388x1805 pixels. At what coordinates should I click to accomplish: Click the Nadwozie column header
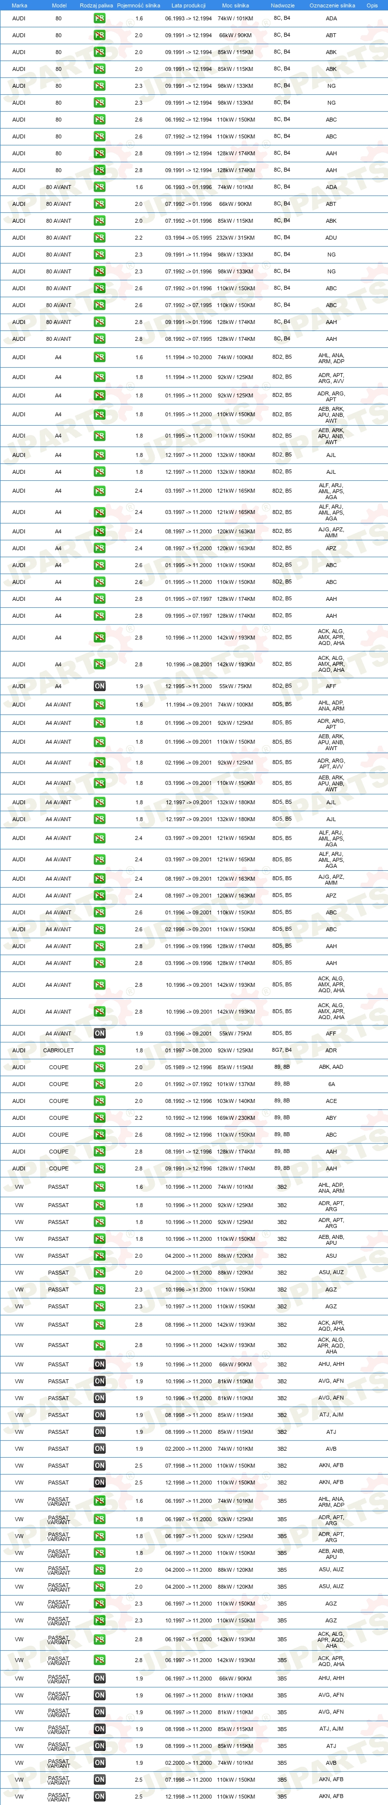[282, 5]
